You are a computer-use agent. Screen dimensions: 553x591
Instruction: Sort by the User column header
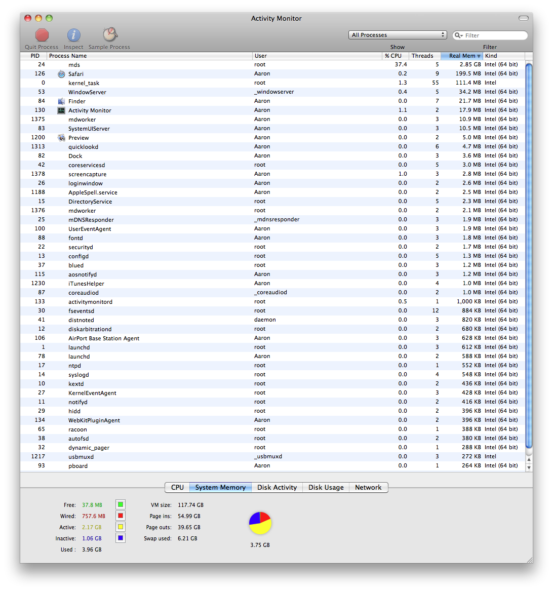coord(317,56)
